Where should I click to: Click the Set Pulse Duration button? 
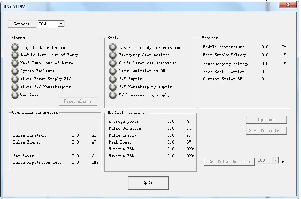(229, 161)
